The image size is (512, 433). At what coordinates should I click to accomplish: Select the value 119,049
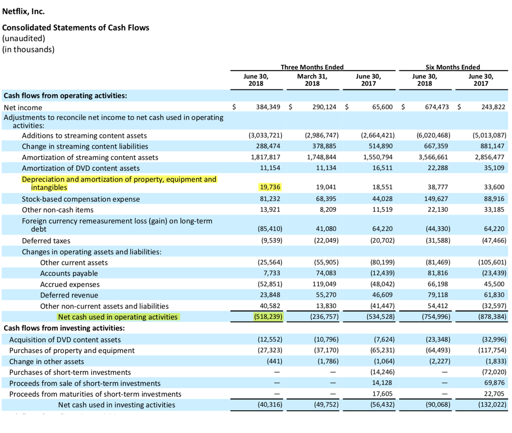[324, 284]
